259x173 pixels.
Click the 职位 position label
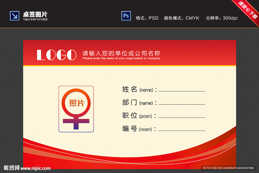click(129, 116)
